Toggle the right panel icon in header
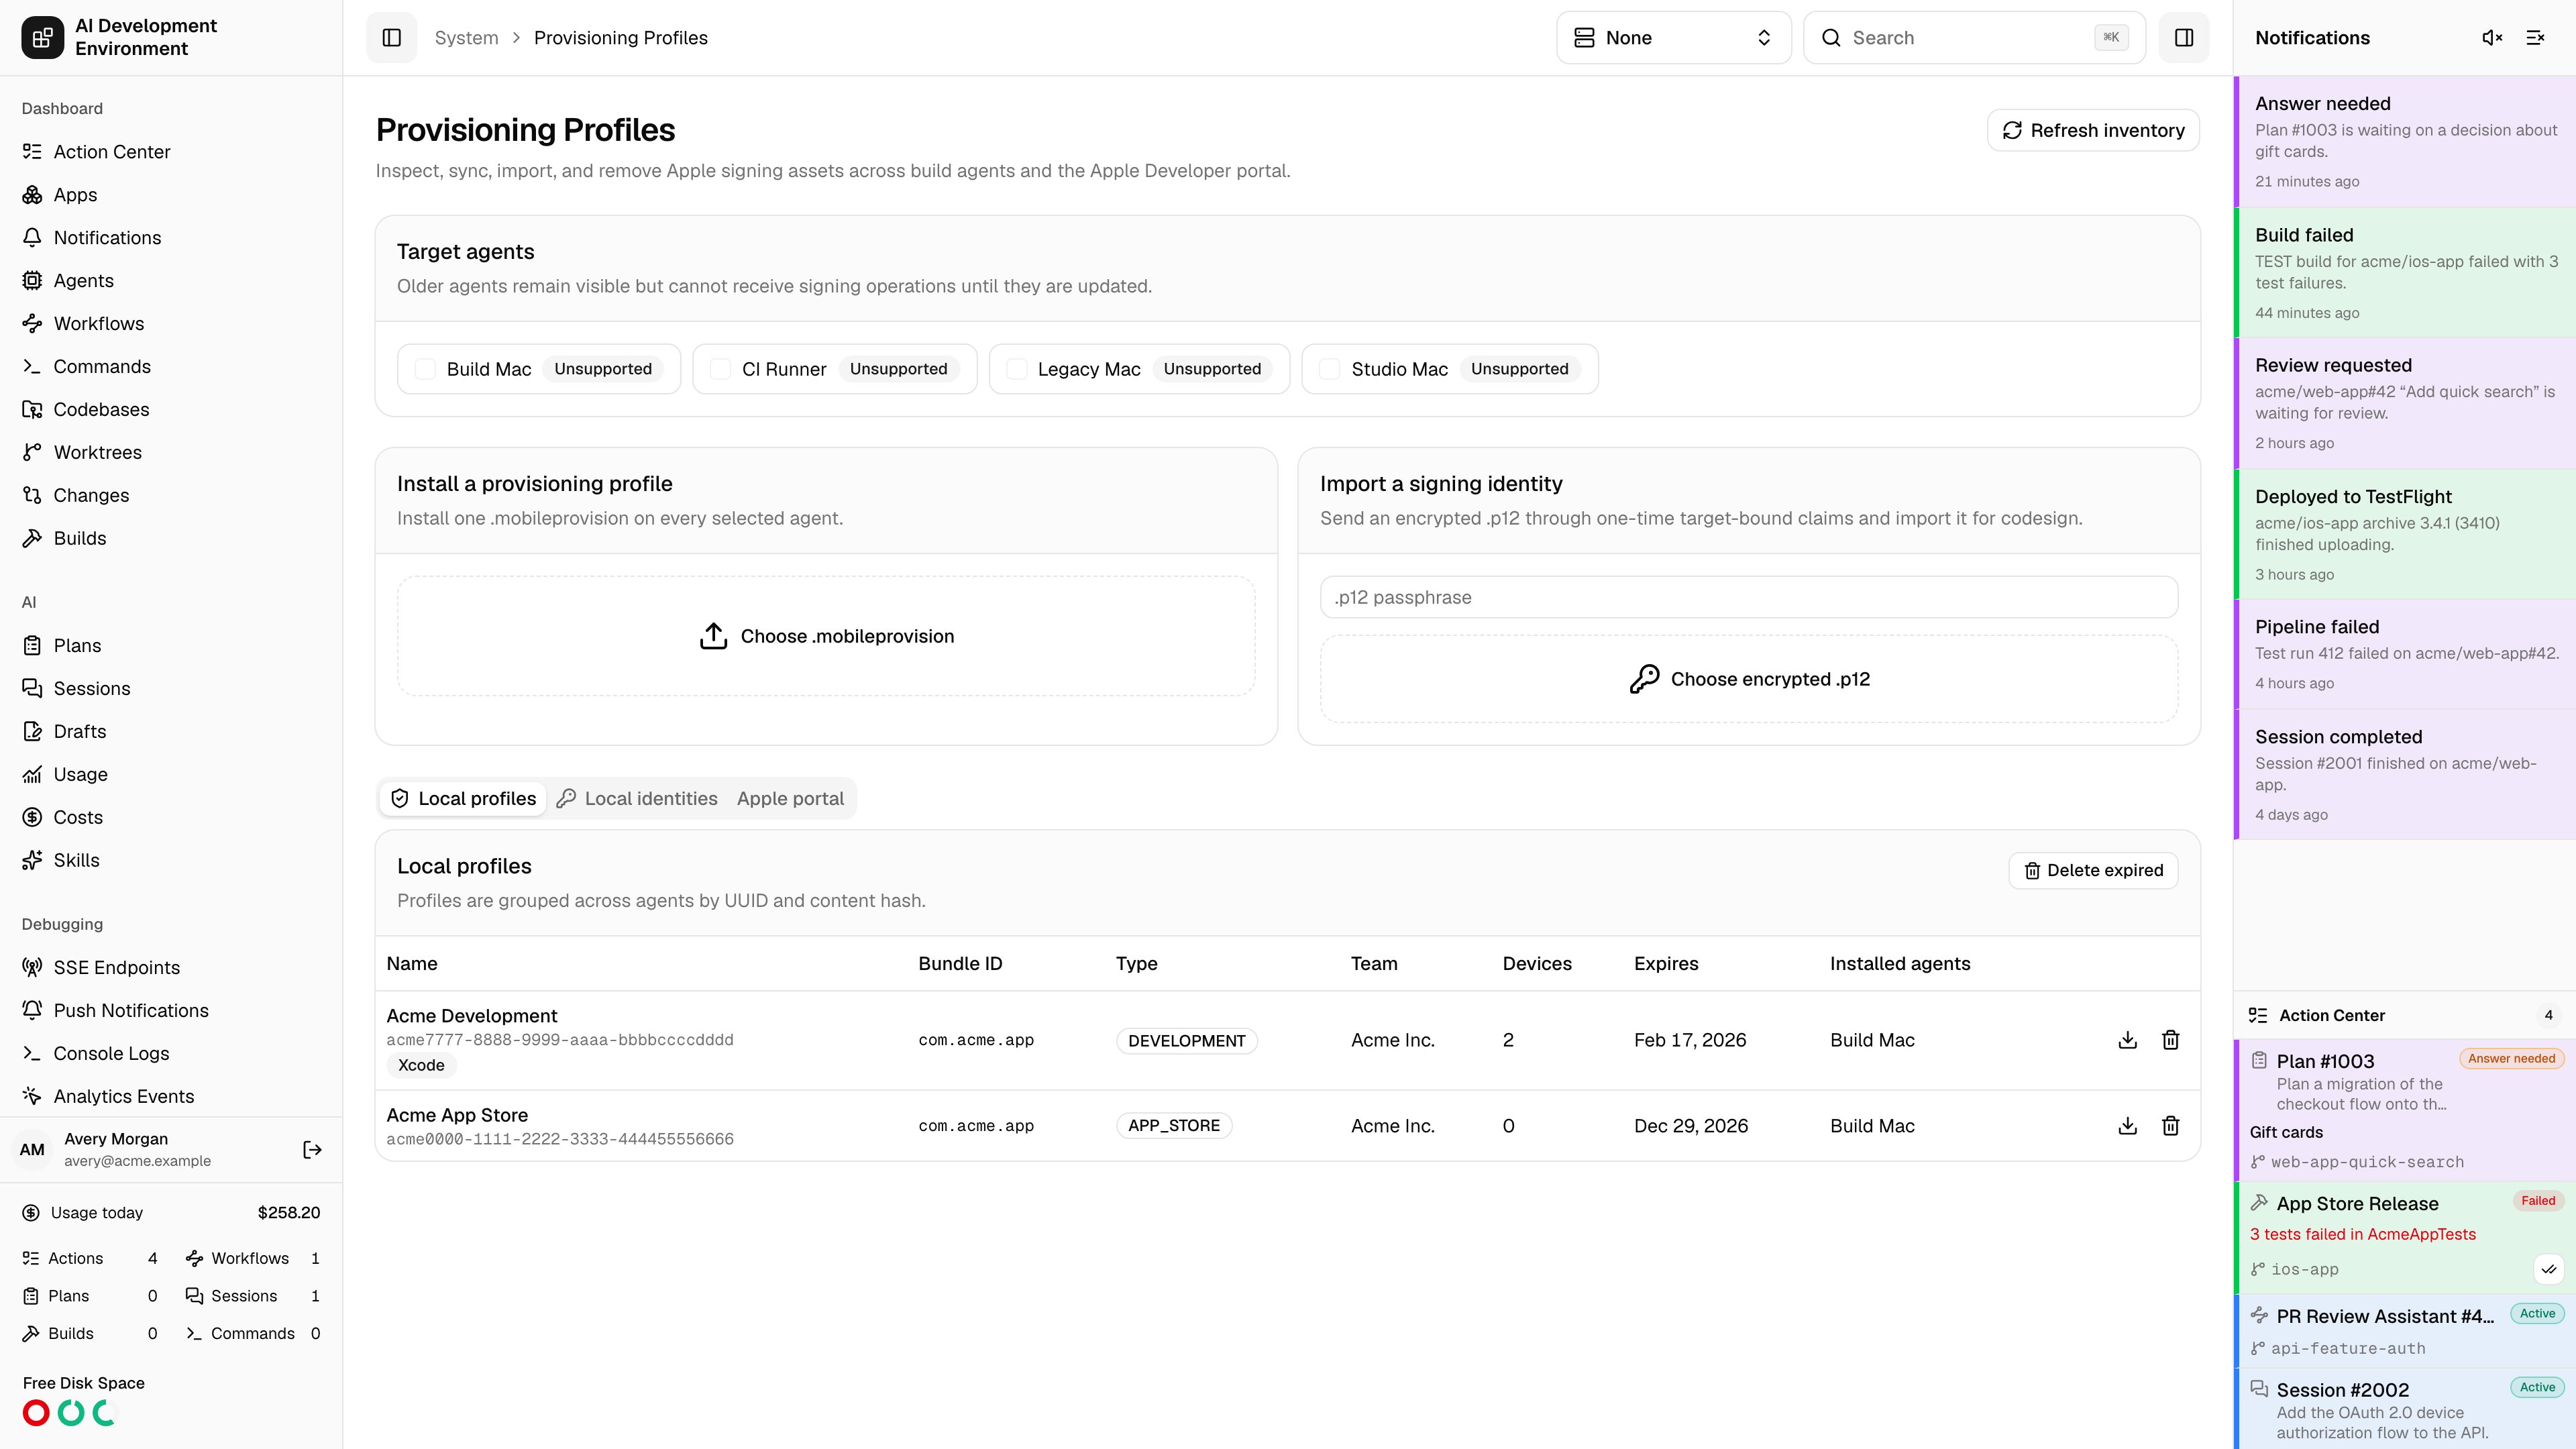Screen dimensions: 2576x1449 pyautogui.click(x=2184, y=38)
